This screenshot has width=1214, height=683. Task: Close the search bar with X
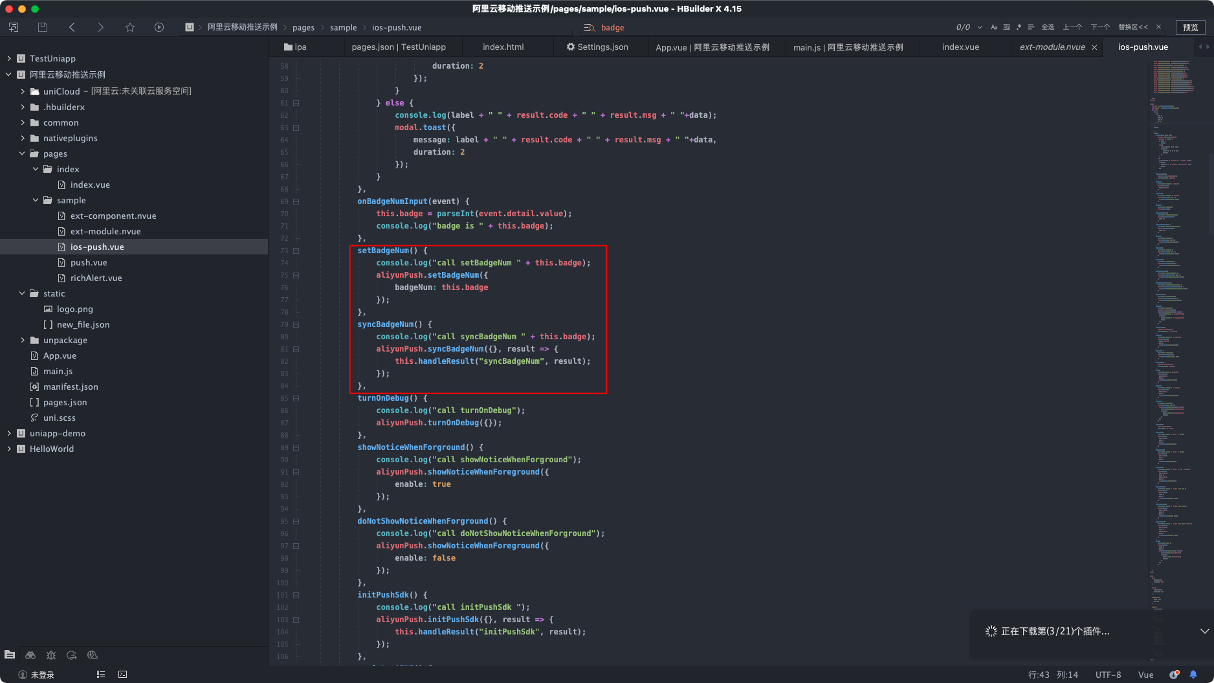1158,27
